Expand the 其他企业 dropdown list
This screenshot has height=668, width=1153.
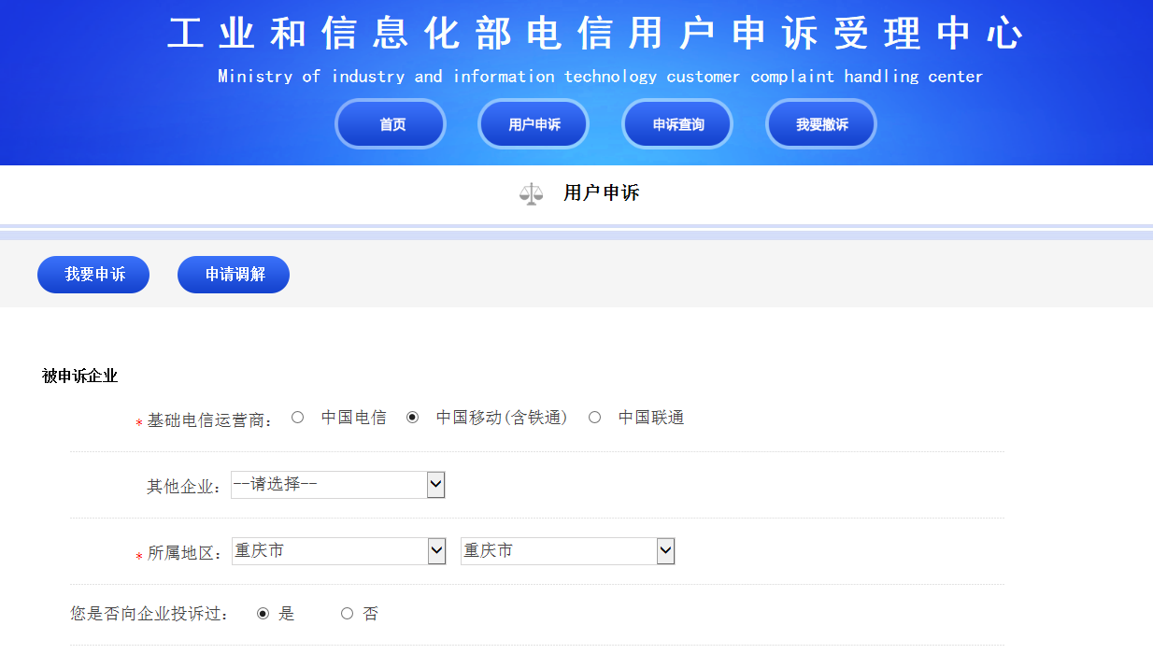[337, 485]
